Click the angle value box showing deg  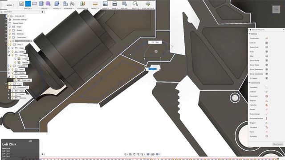(155, 42)
